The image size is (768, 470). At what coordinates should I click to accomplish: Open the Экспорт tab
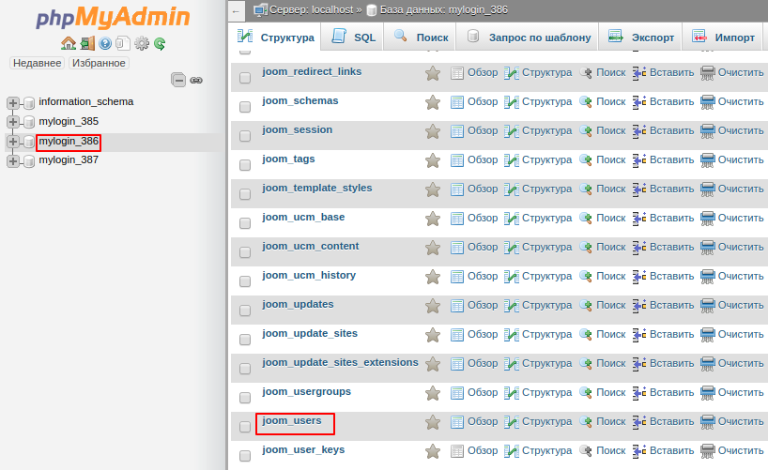coord(640,38)
